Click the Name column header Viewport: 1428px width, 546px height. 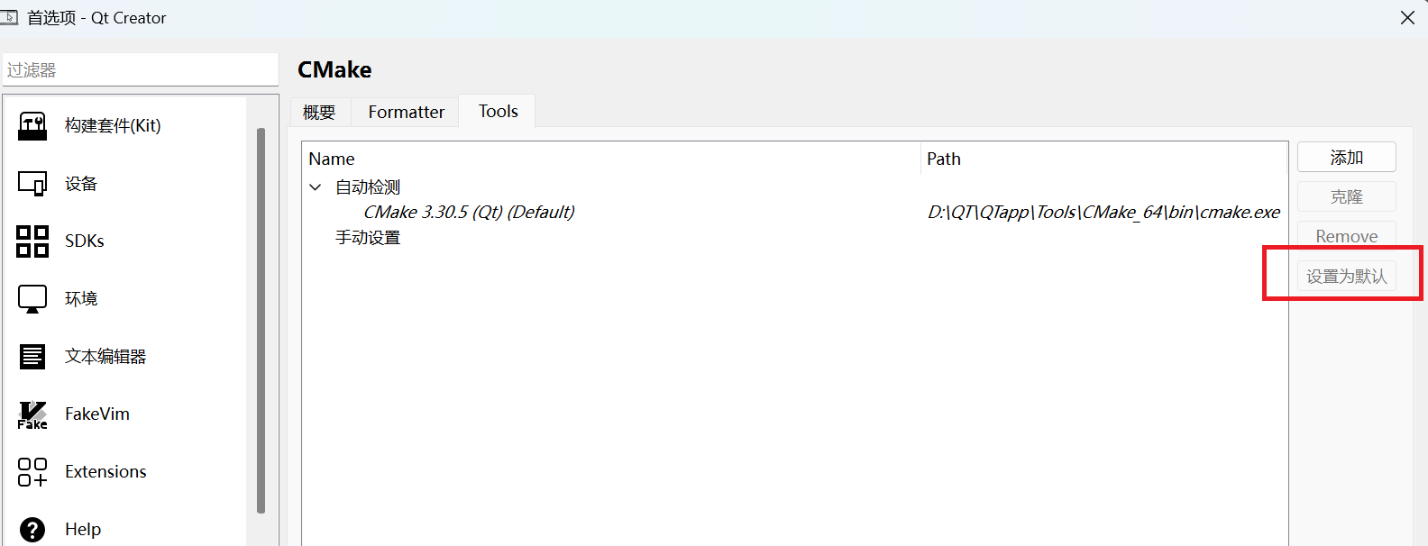(x=611, y=159)
